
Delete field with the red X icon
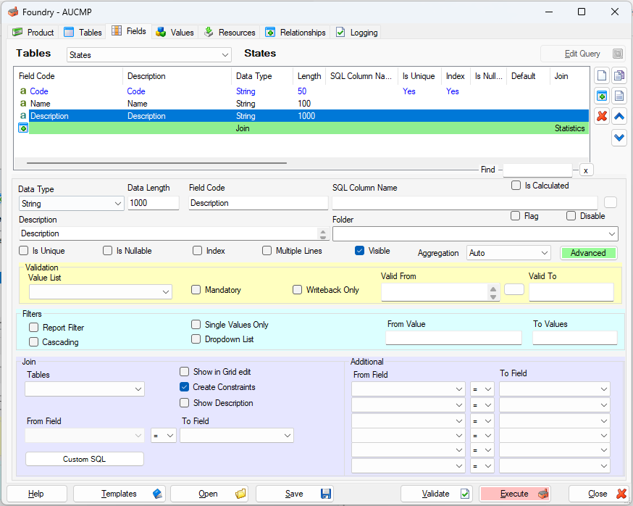coord(602,117)
